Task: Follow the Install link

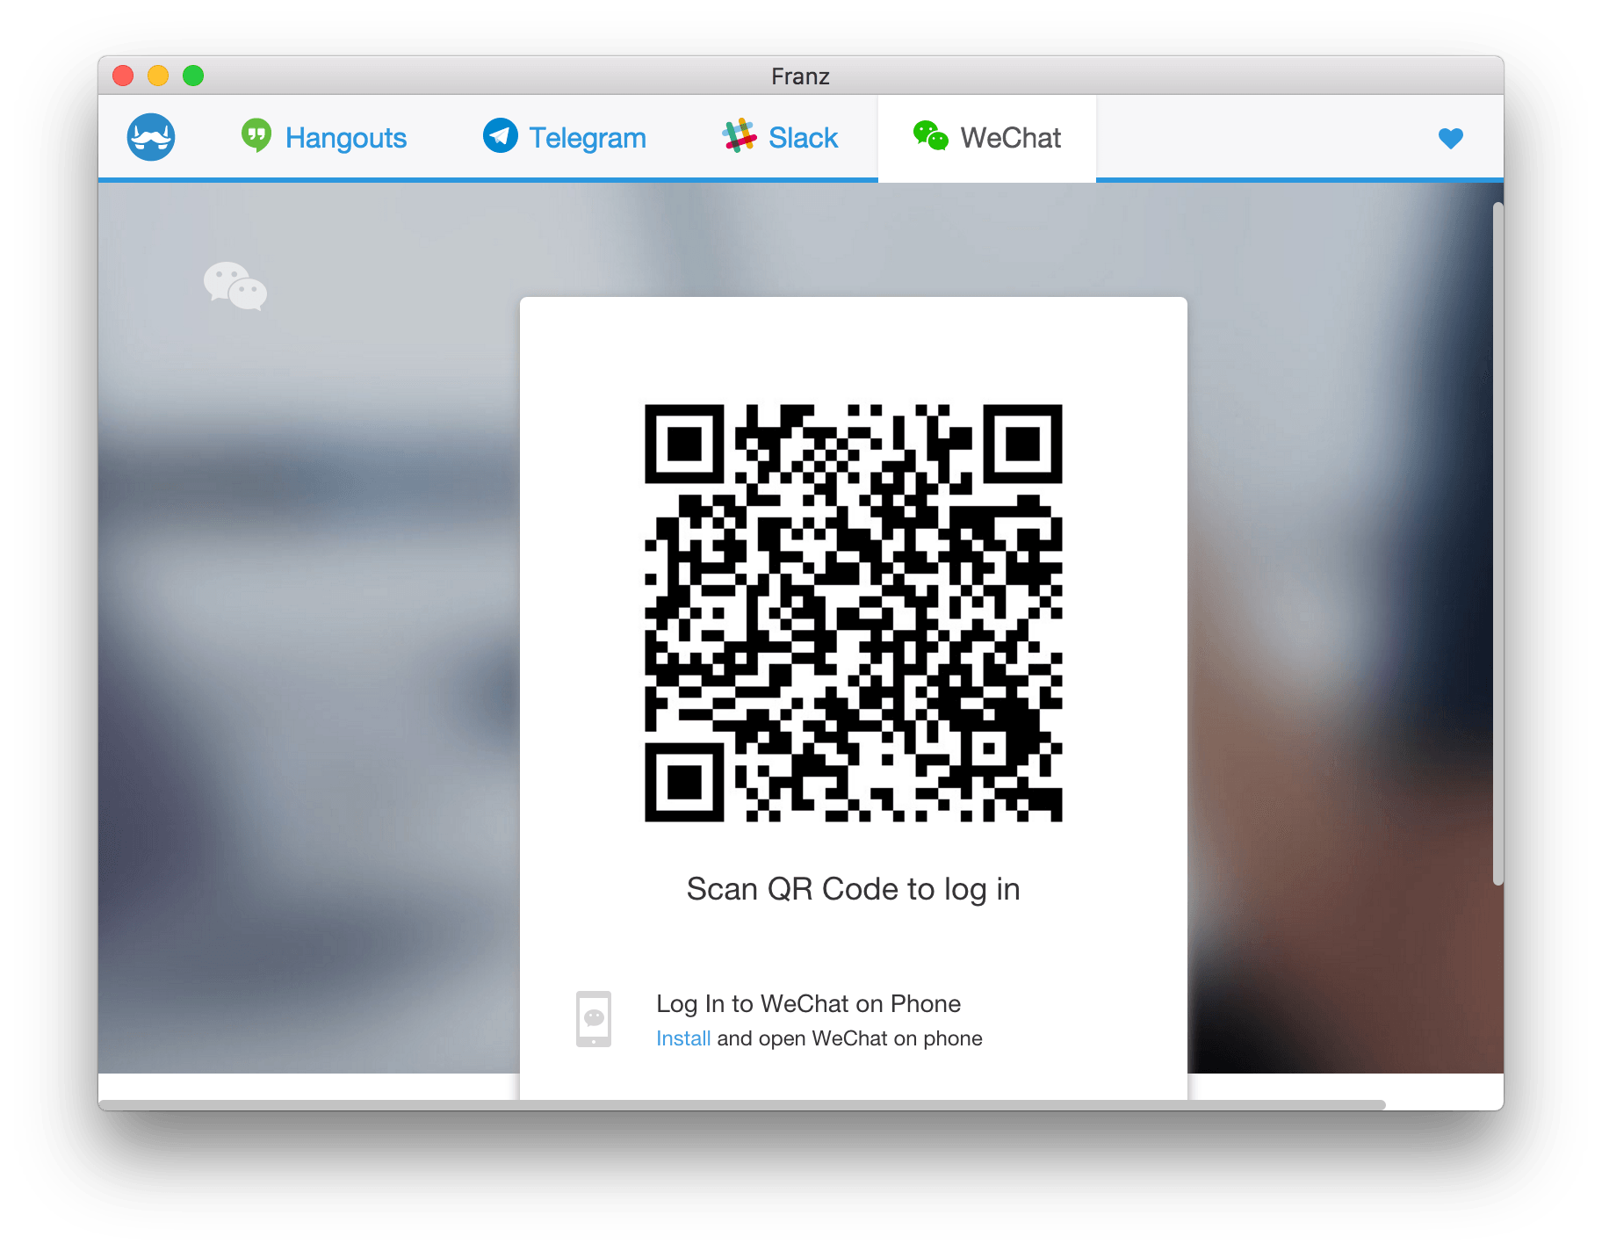Action: (683, 1038)
